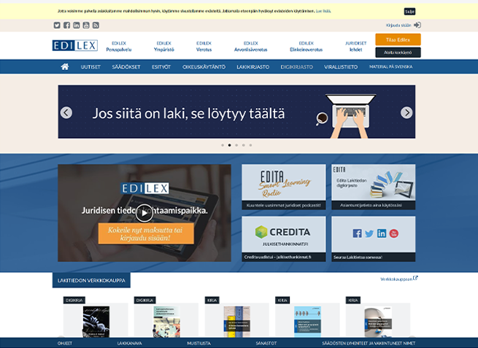Play the Edilex intro video
The width and height of the screenshot is (478, 348).
(144, 213)
